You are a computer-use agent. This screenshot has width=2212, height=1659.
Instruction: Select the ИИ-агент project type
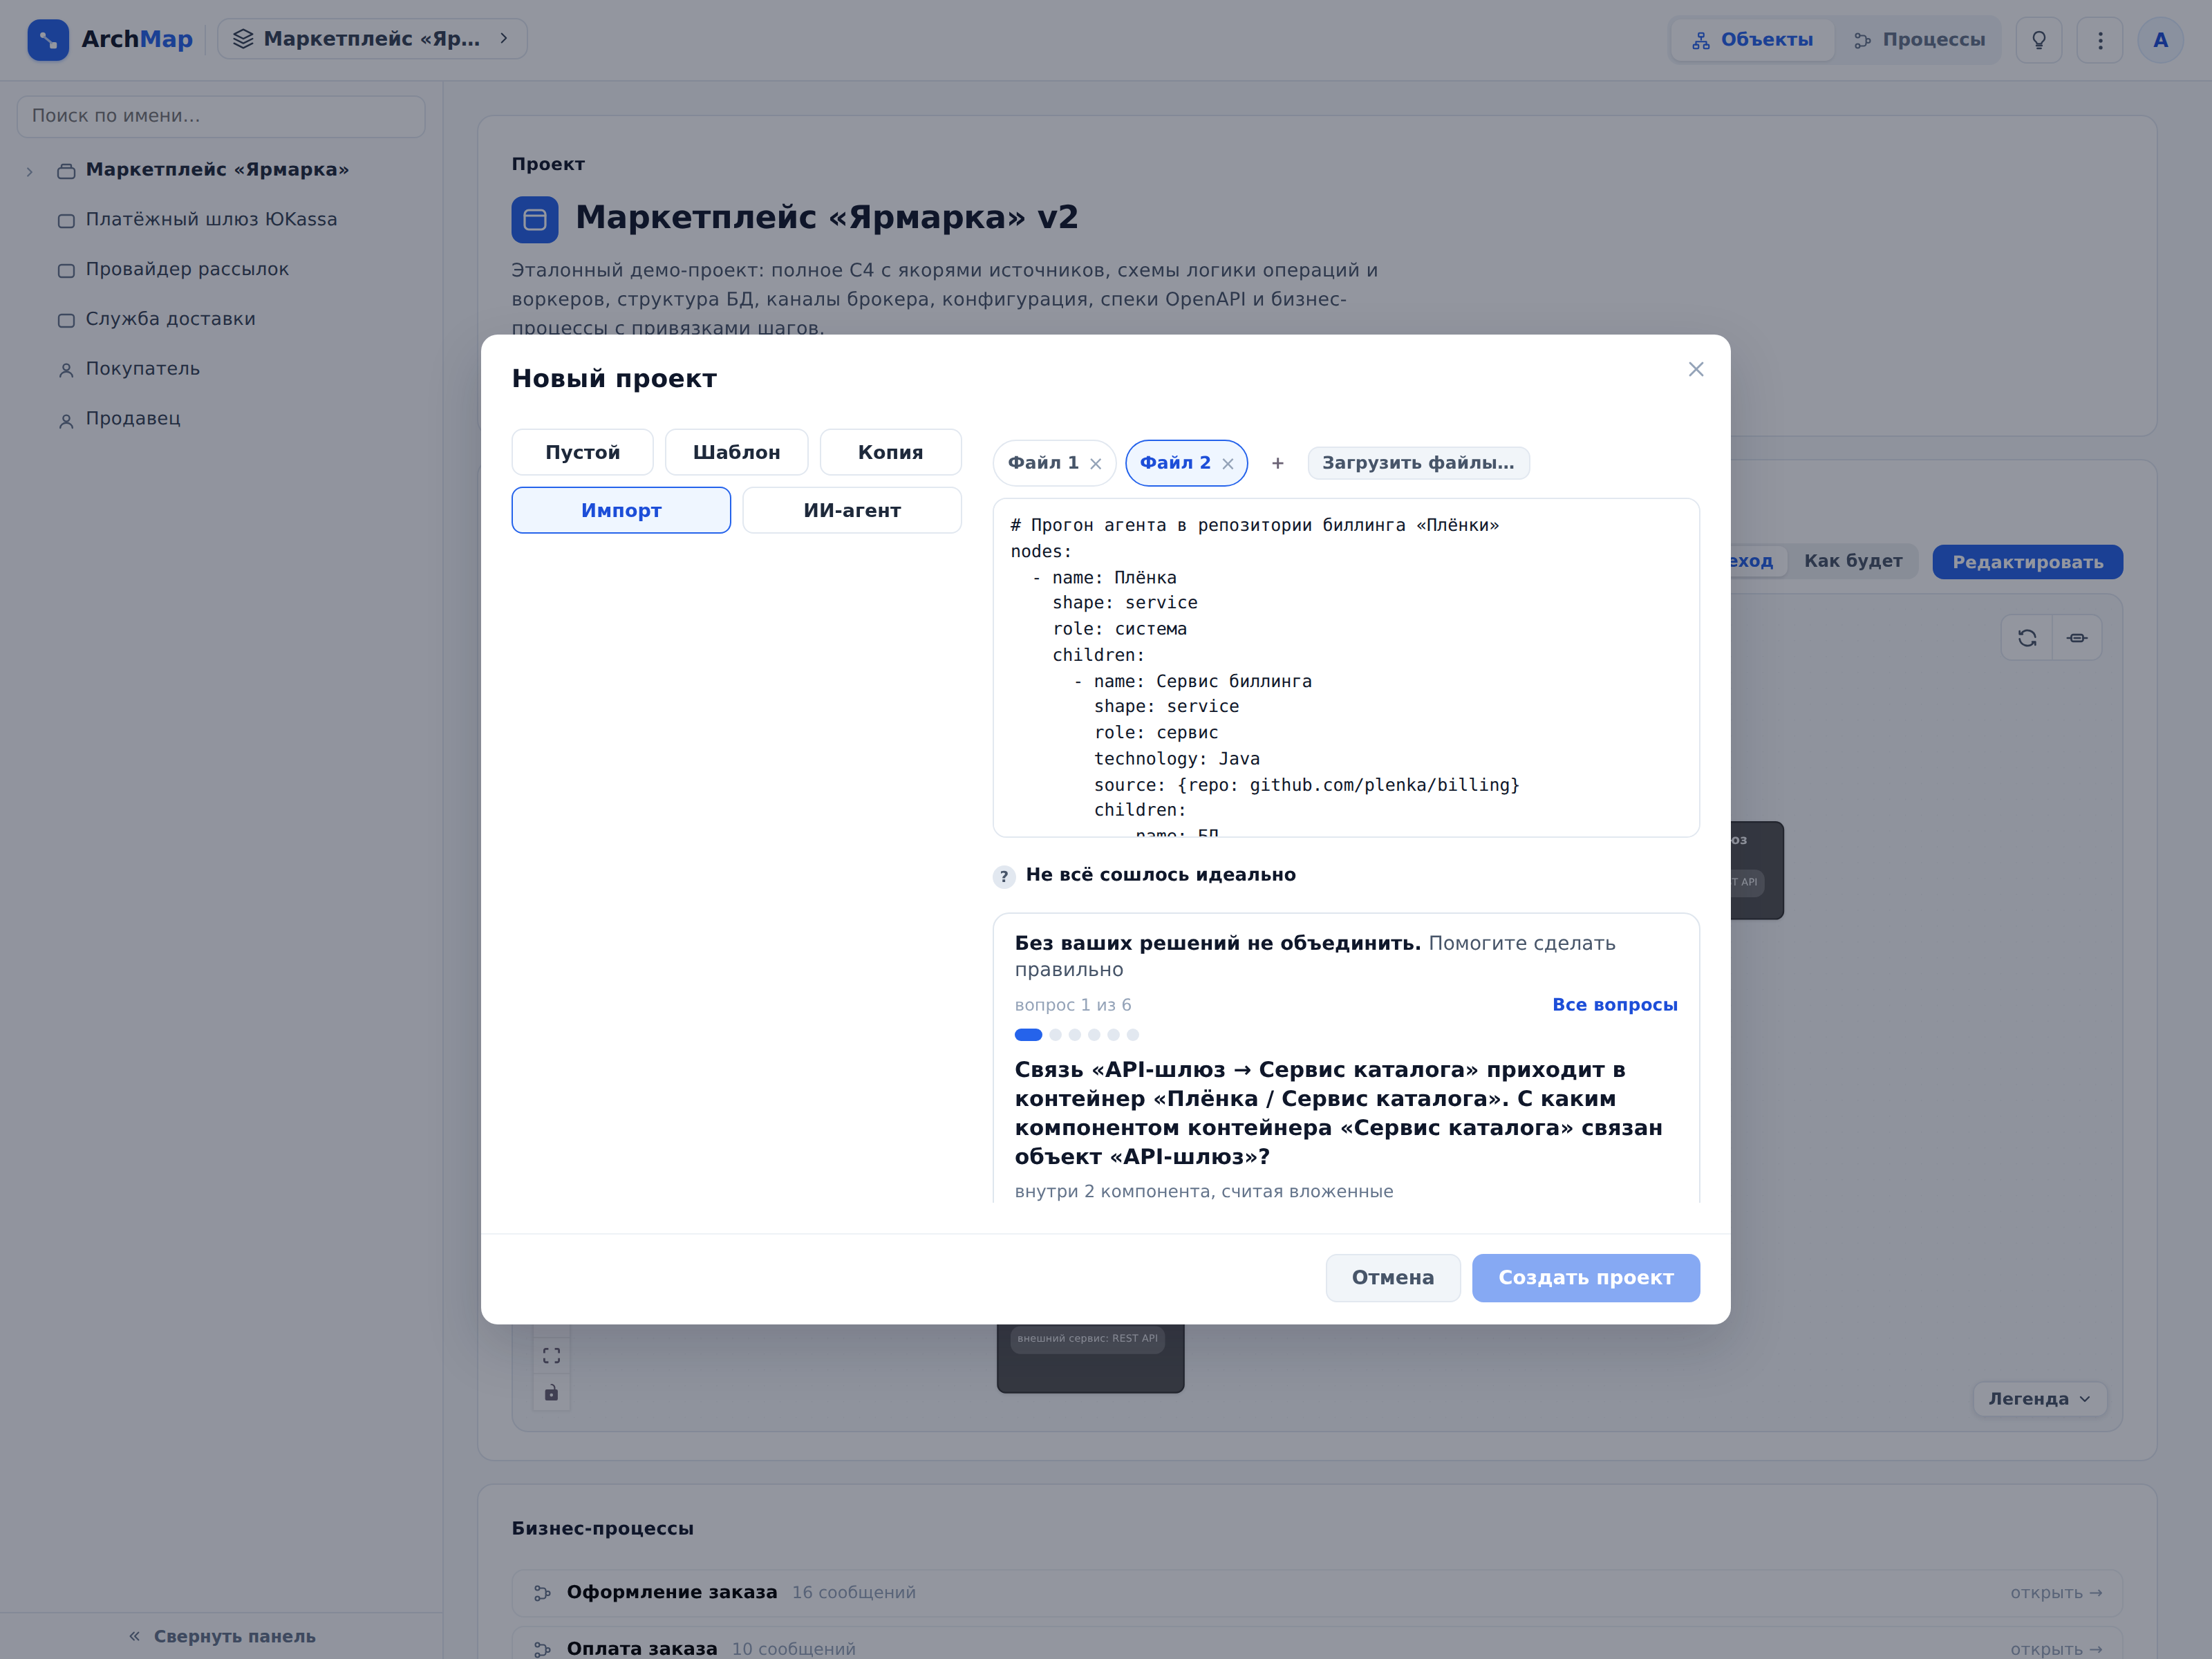[x=852, y=510]
